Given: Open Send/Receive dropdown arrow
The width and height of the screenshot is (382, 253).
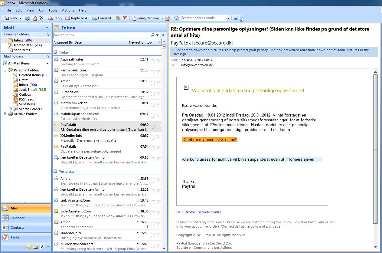Looking at the screenshot, I should 162,18.
